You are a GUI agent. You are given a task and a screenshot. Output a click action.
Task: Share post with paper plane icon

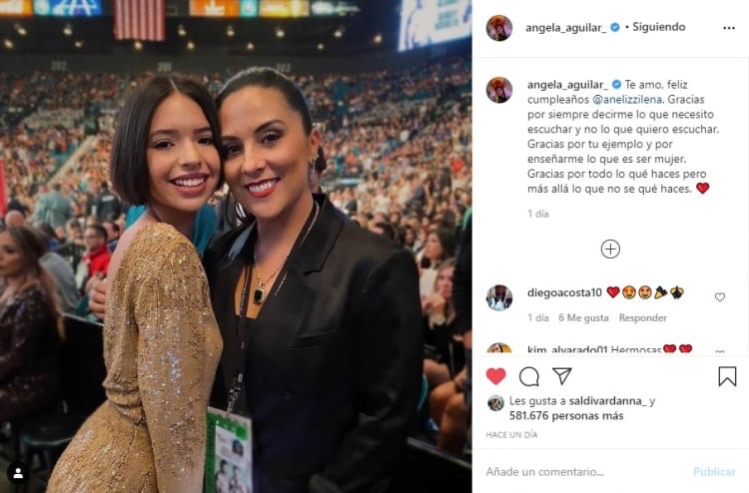click(561, 376)
